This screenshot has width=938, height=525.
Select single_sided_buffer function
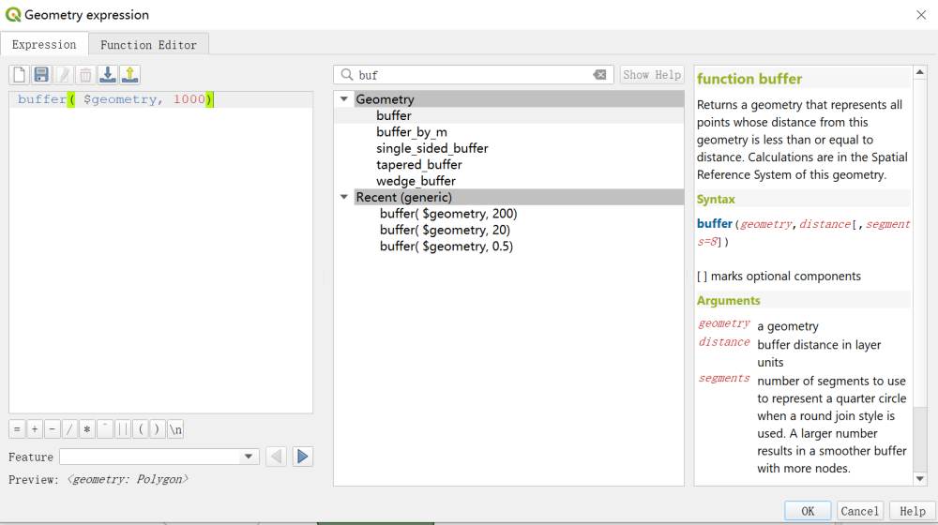pyautogui.click(x=431, y=148)
